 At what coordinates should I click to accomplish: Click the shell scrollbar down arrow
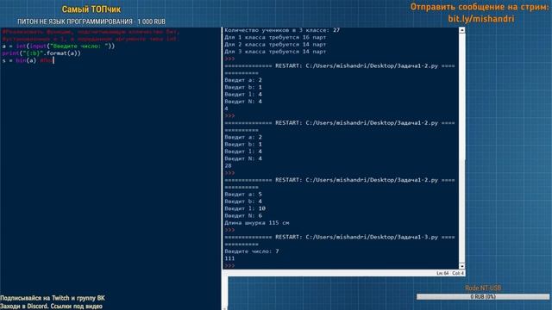[462, 266]
